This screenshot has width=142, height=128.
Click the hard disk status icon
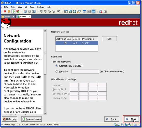point(119,125)
